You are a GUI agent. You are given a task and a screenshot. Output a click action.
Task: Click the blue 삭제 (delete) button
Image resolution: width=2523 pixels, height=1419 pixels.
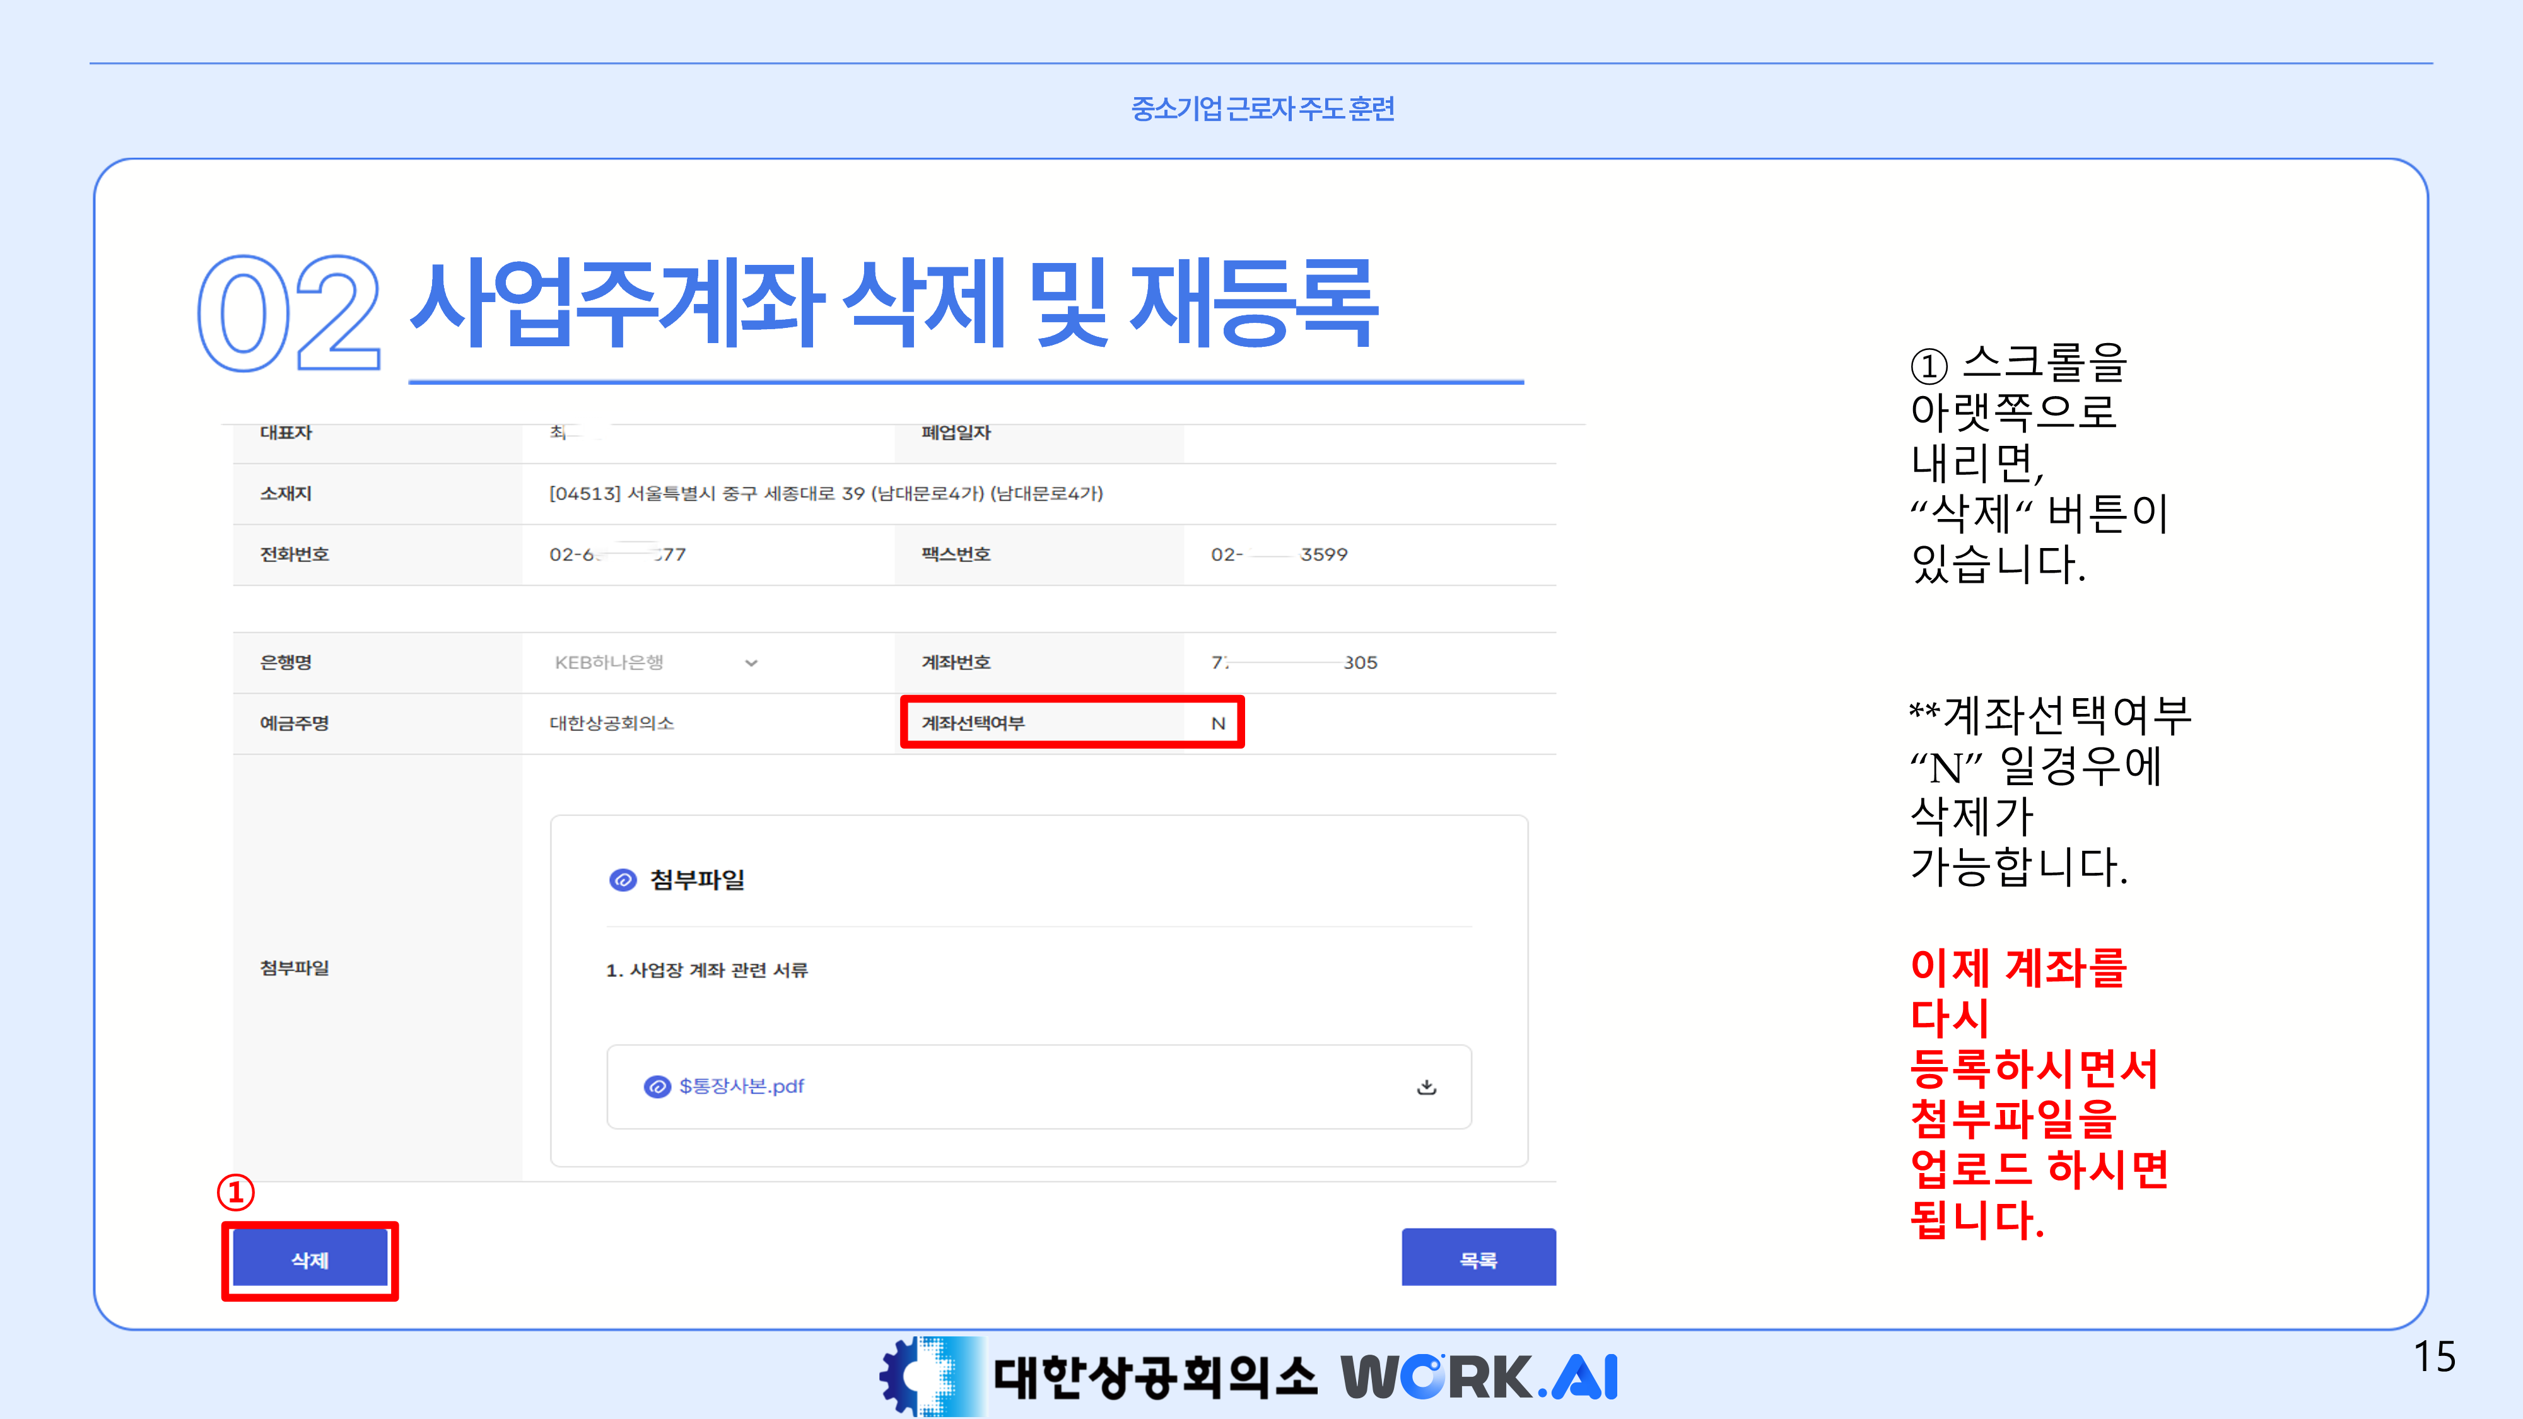310,1259
